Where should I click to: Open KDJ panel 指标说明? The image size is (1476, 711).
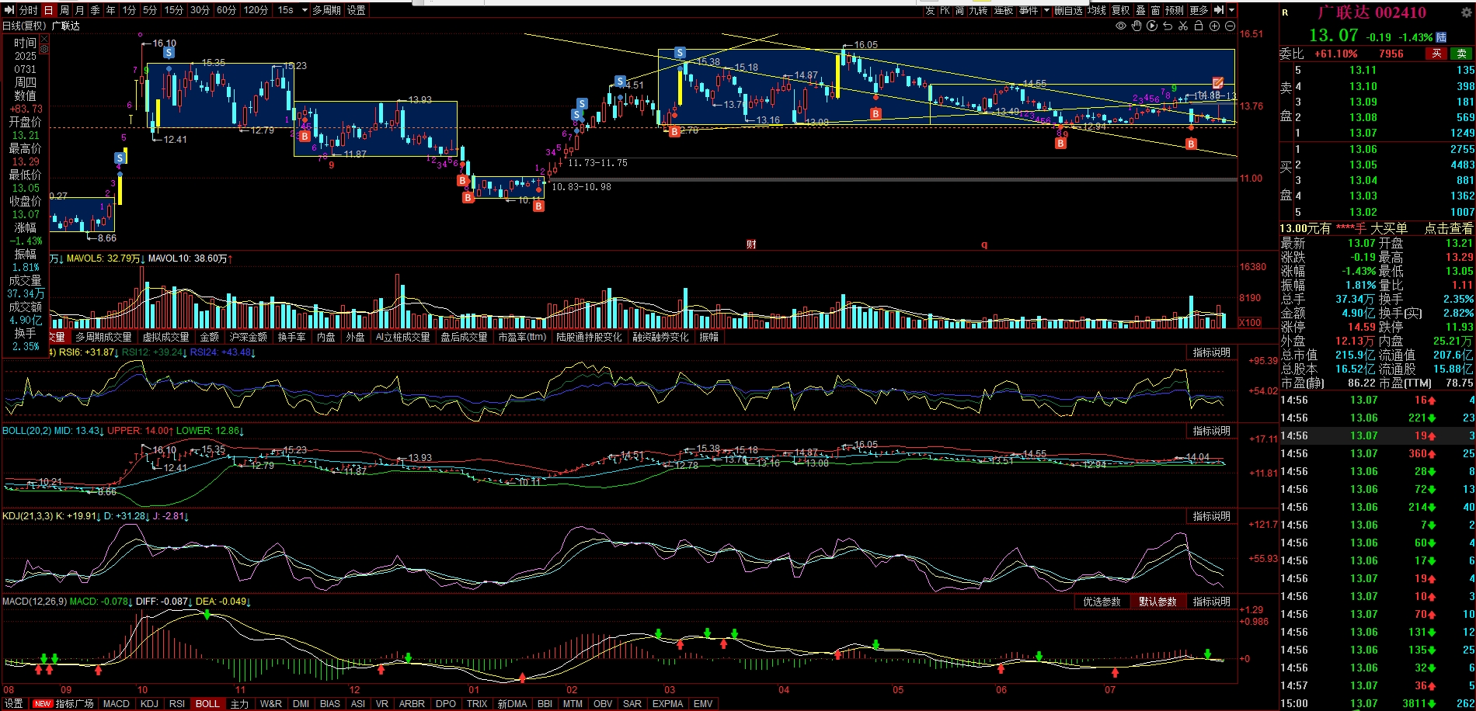(x=1212, y=516)
